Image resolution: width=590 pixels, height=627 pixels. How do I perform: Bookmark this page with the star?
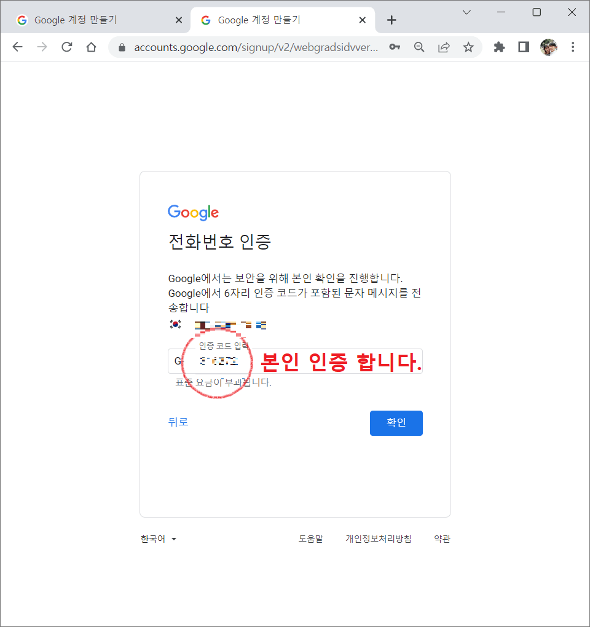468,47
